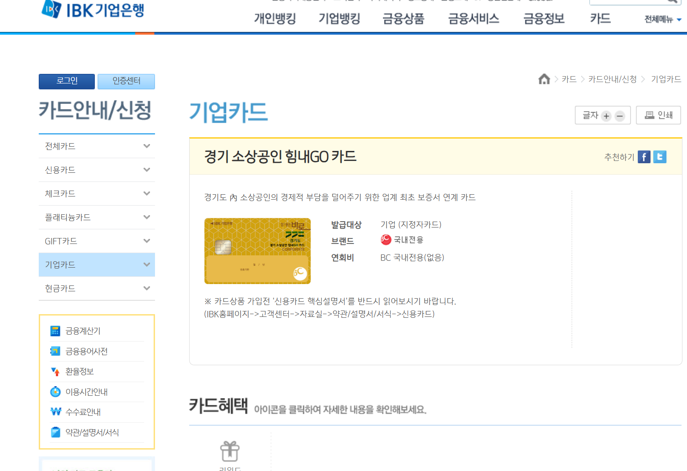
Task: Click the 금융용어사전 dictionary icon
Action: [55, 351]
